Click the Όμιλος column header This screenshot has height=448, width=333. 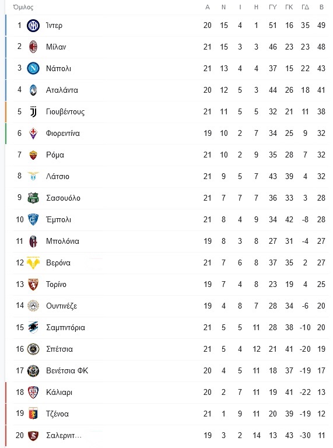[x=23, y=7]
